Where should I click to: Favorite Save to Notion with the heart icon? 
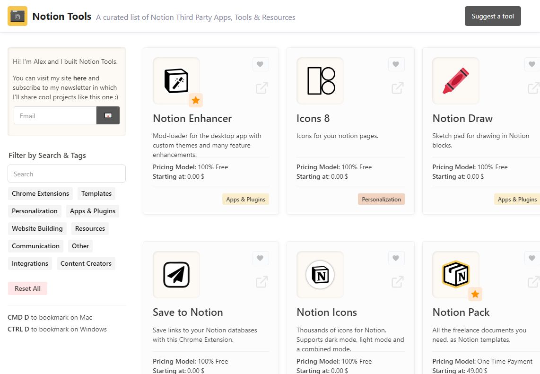click(x=261, y=258)
